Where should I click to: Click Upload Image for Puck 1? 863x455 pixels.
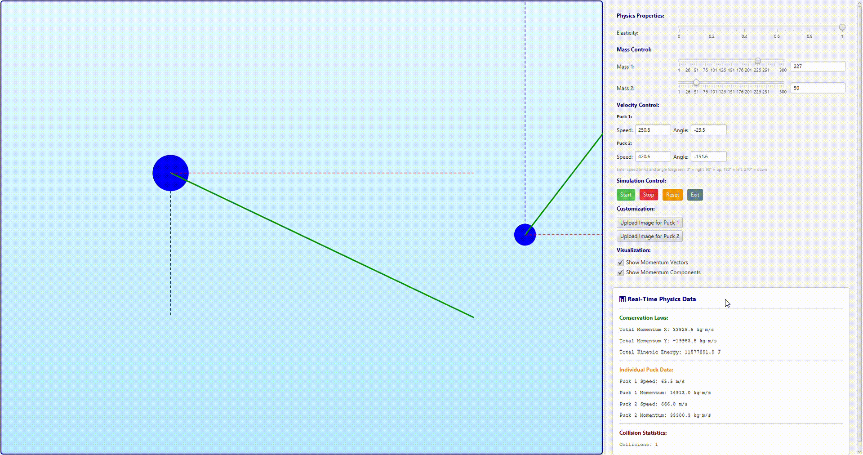649,223
